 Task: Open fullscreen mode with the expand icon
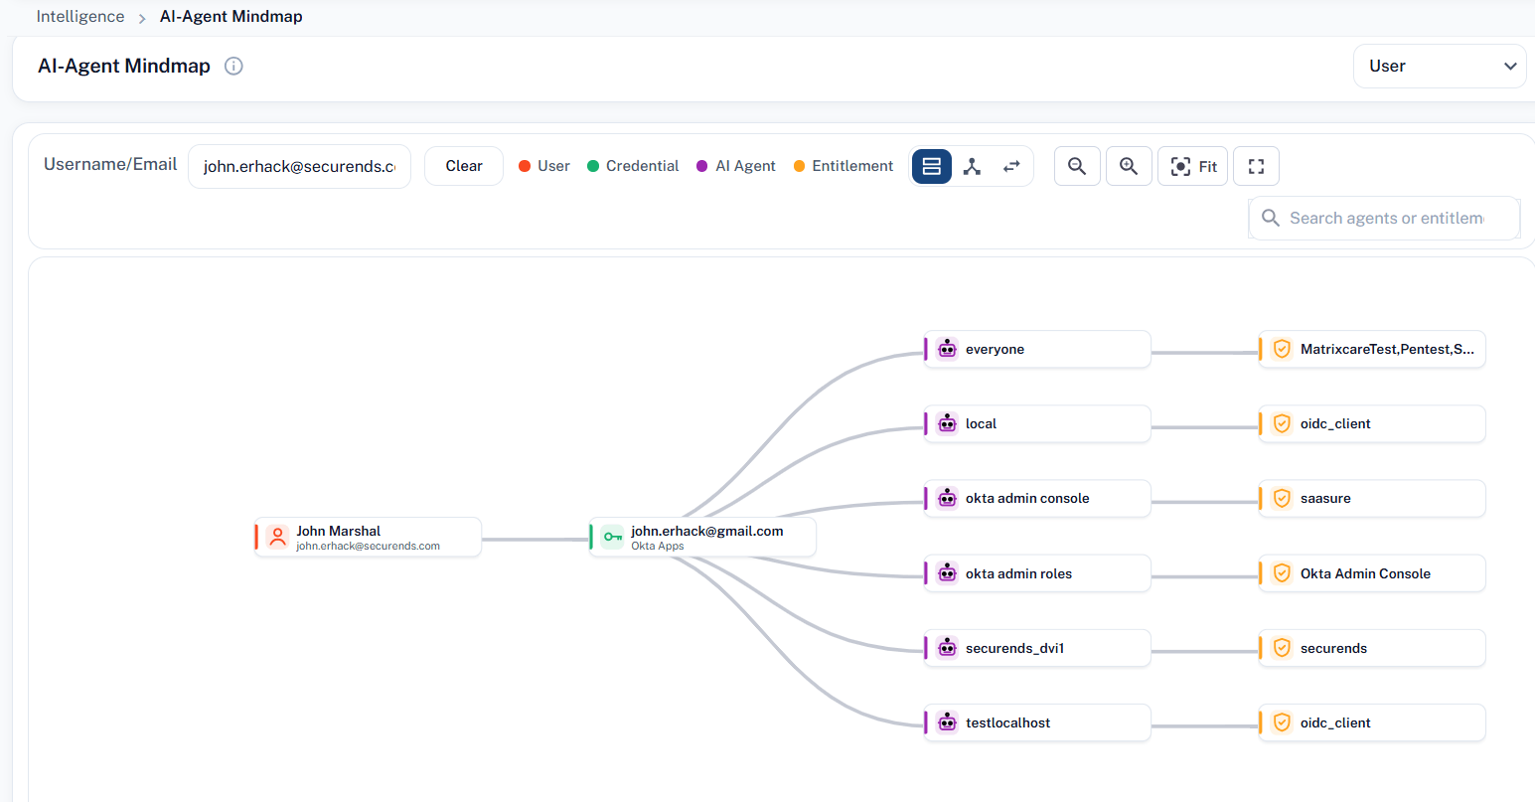click(1256, 167)
